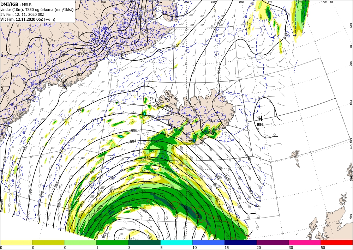Click the 964 isobar label near the low
This screenshot has width=353, height=250.
[104, 235]
